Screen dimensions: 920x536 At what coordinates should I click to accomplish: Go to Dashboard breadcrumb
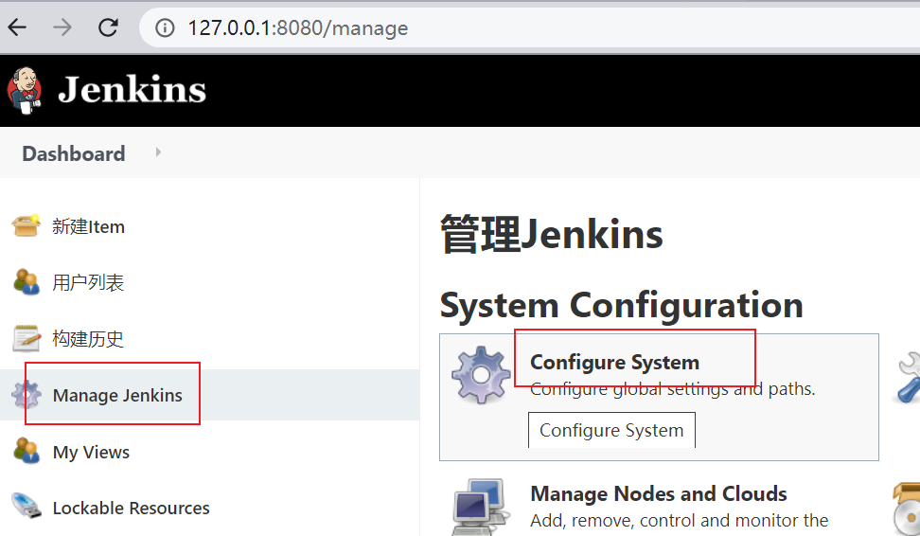pos(73,153)
